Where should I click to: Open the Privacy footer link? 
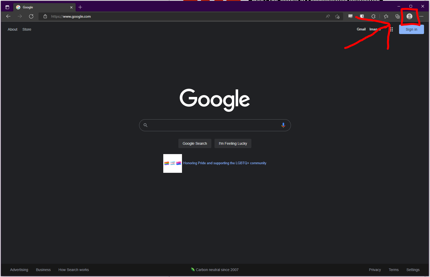[x=375, y=270]
